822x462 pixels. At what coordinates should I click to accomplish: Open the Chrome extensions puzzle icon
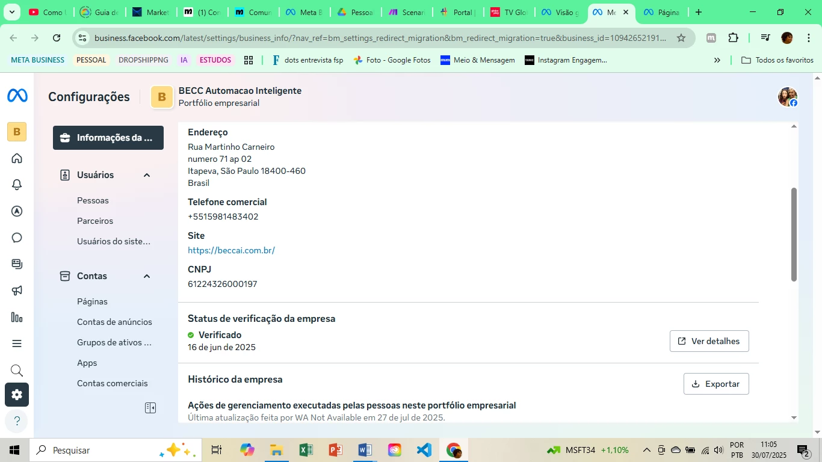pyautogui.click(x=733, y=38)
